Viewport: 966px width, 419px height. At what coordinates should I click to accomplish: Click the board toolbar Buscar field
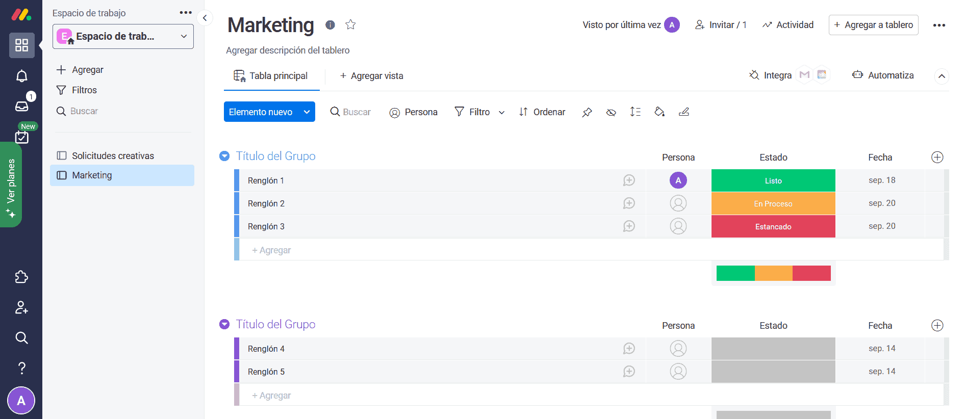350,112
